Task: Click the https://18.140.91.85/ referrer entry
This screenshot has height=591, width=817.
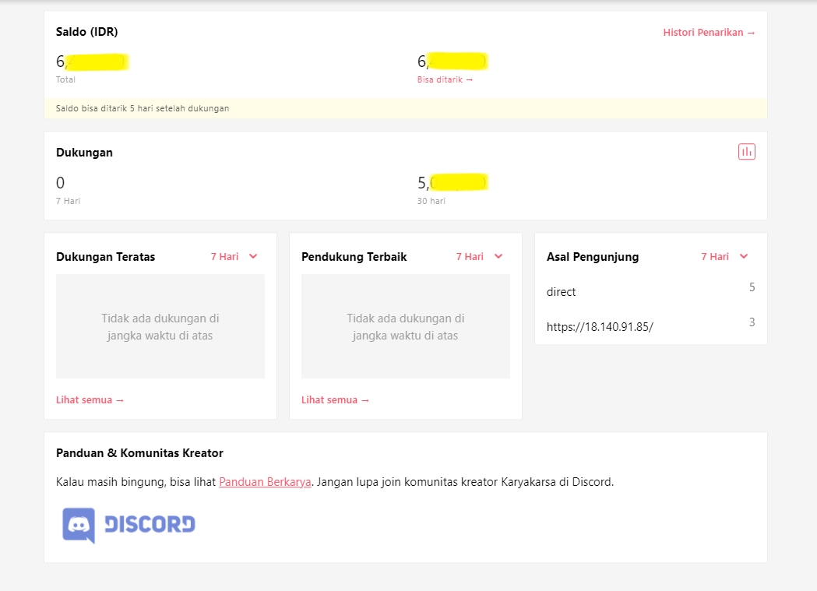Action: (600, 327)
